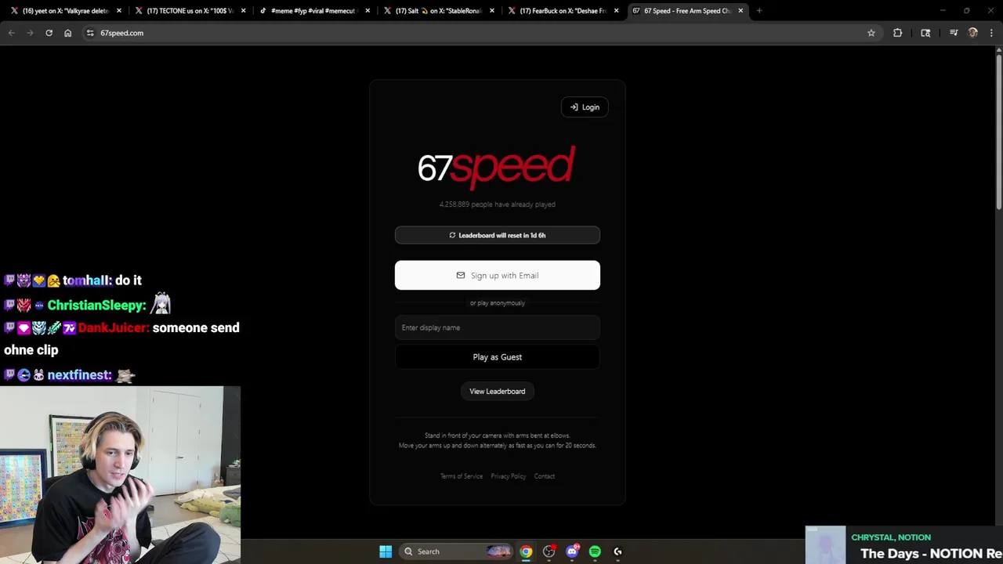
Task: Click The Days - NOTION now playing thumbnail
Action: (x=826, y=545)
